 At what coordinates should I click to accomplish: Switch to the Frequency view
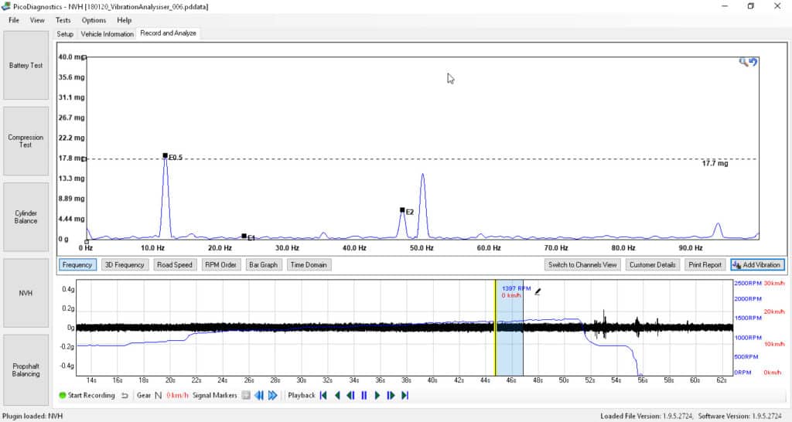tap(78, 265)
